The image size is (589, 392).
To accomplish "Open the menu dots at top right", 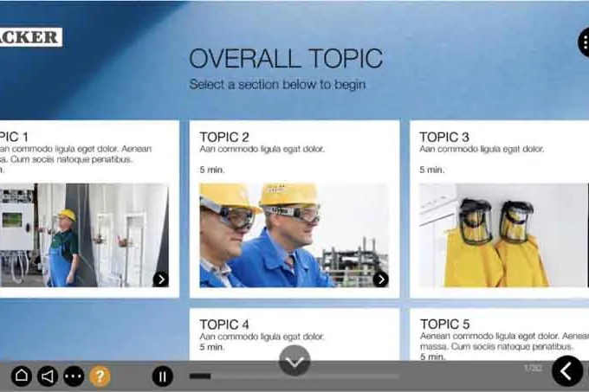I will point(583,42).
